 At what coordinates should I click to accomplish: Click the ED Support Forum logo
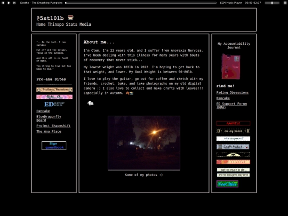(x=54, y=104)
